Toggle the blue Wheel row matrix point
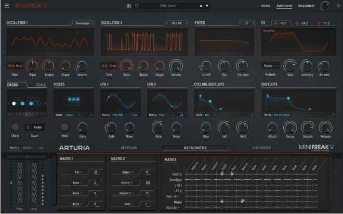This screenshot has height=214, width=343. click(x=243, y=201)
